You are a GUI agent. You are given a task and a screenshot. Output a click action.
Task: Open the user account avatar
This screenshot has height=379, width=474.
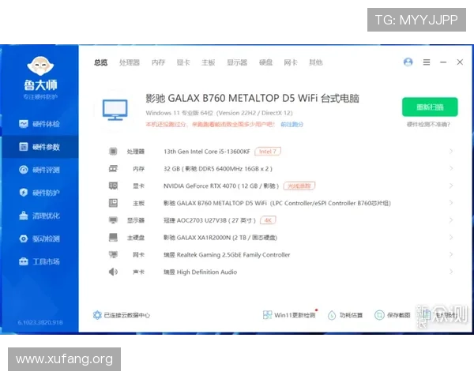(408, 62)
